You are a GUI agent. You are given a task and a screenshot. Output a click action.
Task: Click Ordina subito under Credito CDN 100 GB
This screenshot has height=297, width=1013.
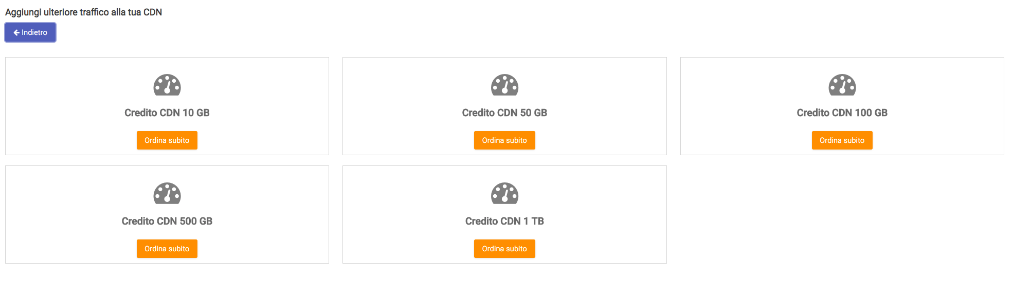pos(842,140)
